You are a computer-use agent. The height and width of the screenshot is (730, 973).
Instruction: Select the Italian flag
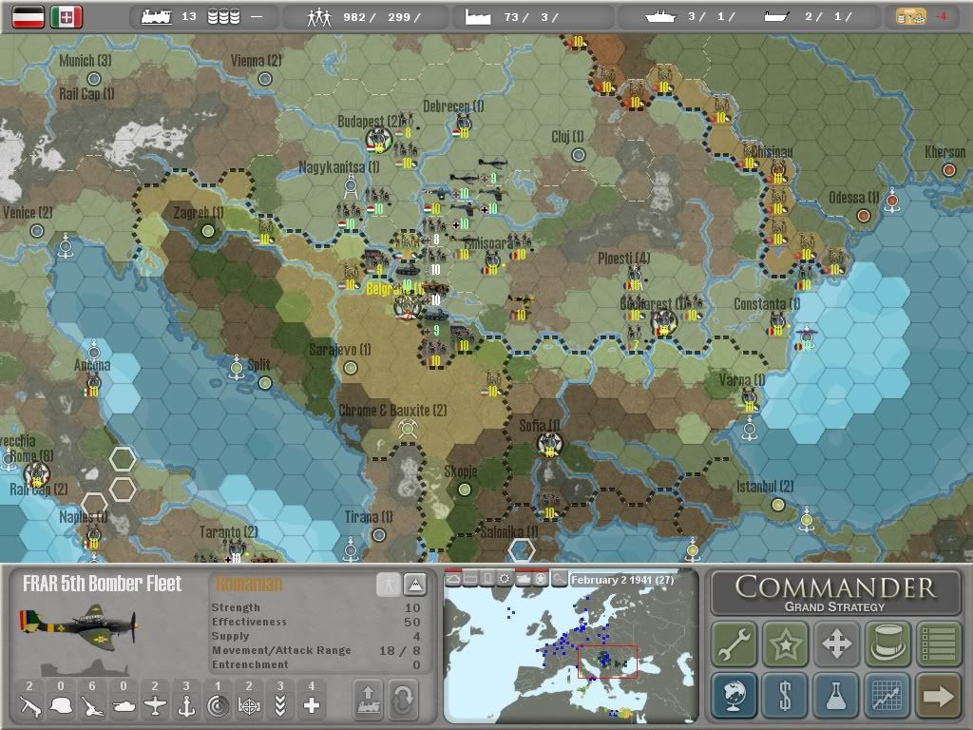67,17
